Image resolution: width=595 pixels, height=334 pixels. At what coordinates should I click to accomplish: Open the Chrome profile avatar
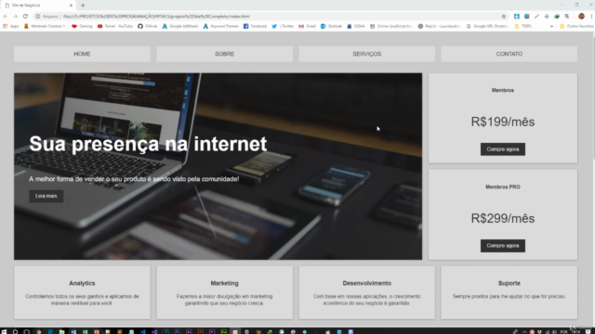click(581, 17)
